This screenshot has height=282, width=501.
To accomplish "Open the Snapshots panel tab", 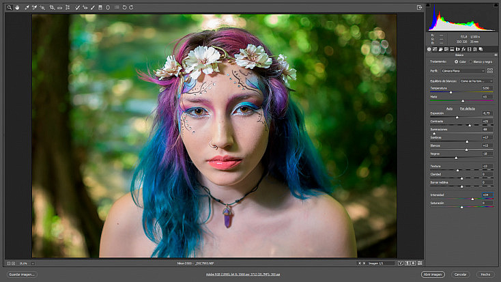I will (x=481, y=49).
